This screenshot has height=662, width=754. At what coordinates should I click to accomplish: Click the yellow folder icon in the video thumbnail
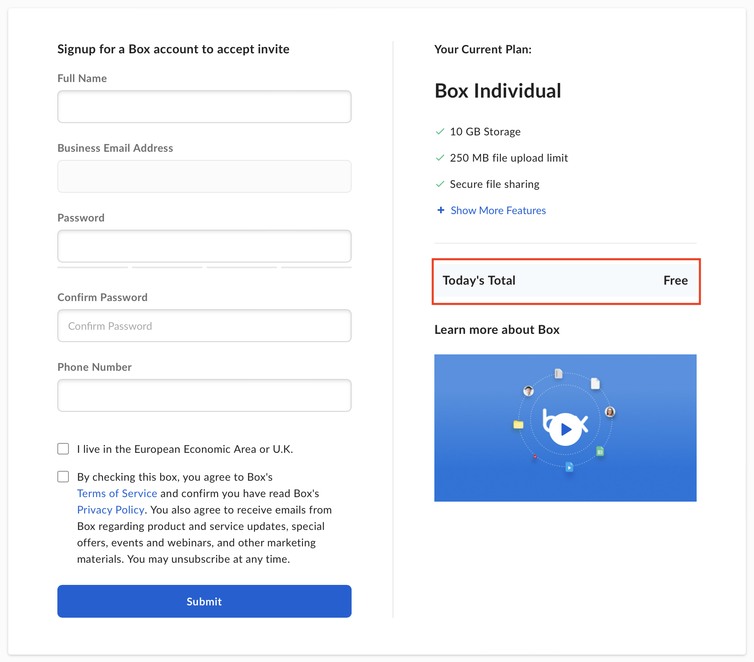518,425
